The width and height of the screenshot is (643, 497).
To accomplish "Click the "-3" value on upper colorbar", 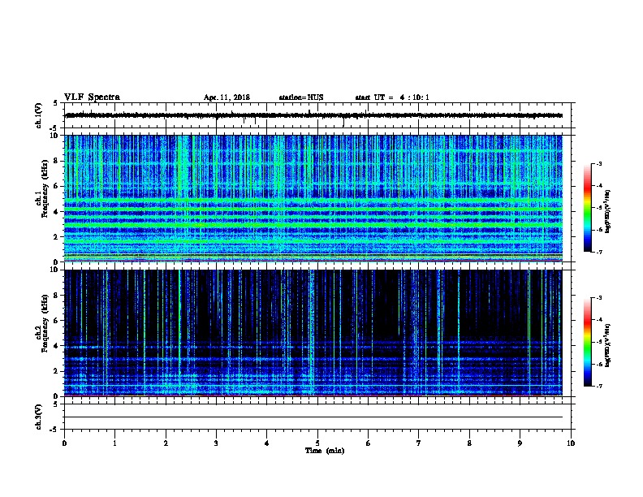I will click(x=599, y=163).
